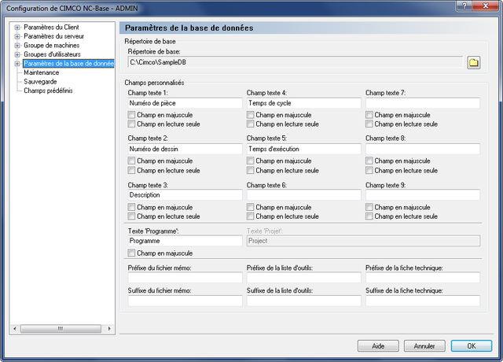Open the Maintenance tree item
Viewport: 503px width, 362px height.
[42, 72]
